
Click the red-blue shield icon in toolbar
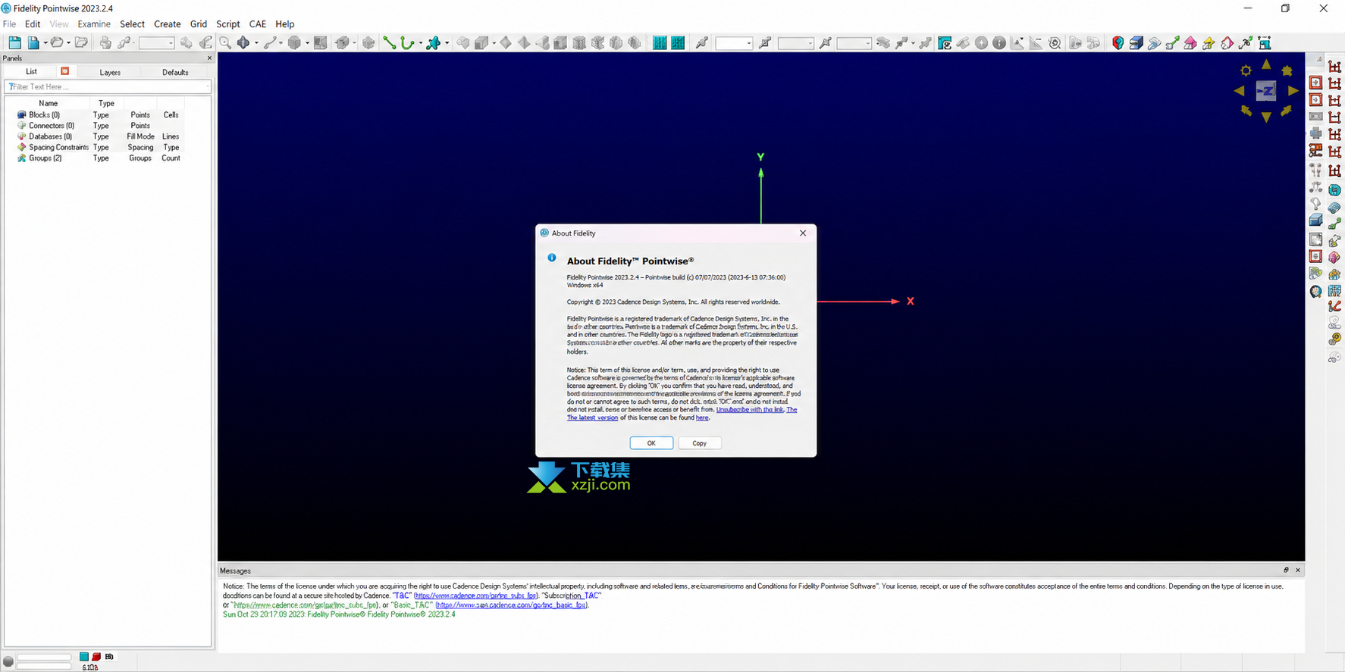pos(1118,43)
